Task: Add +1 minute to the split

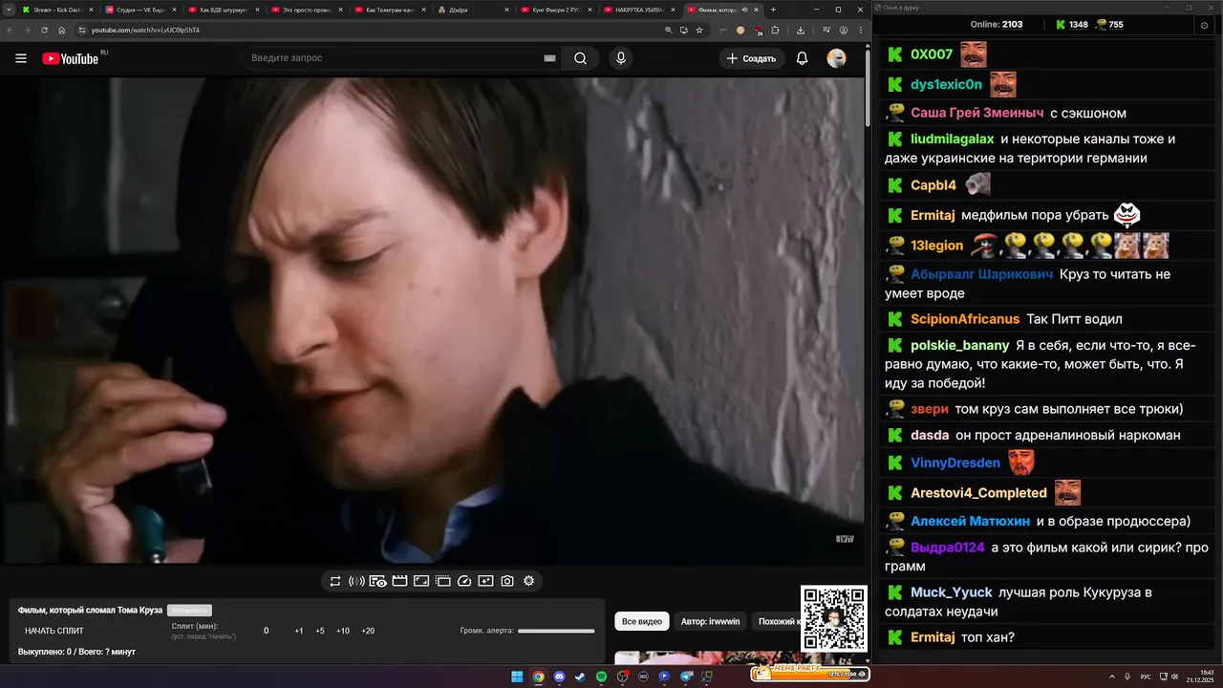Action: pos(299,631)
